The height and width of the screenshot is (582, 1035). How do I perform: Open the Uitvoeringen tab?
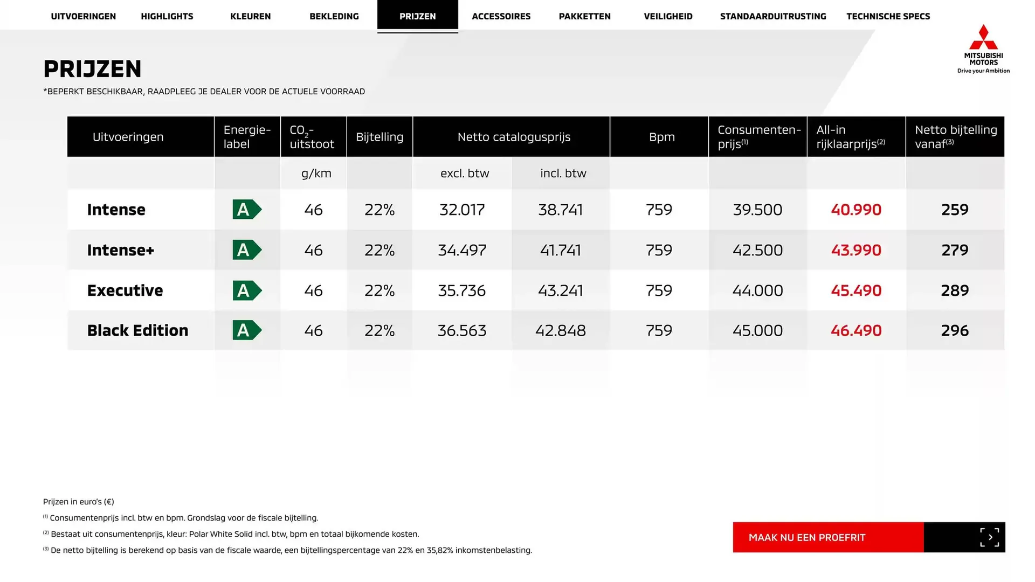tap(84, 16)
